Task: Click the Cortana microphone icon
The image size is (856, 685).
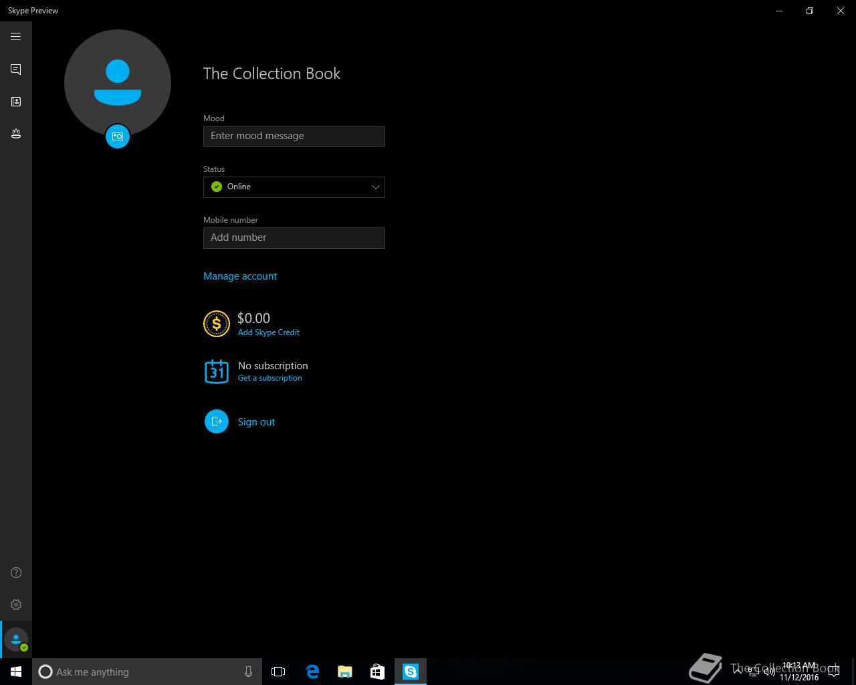Action: 248,672
